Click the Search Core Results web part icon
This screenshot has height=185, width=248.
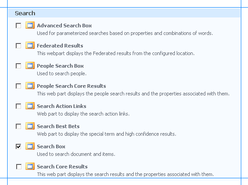(x=30, y=166)
